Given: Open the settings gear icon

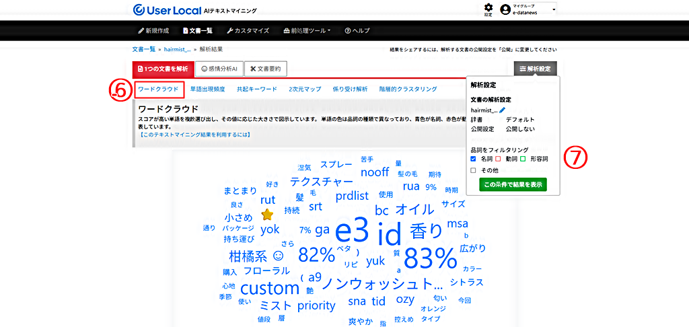Looking at the screenshot, I should [x=488, y=7].
